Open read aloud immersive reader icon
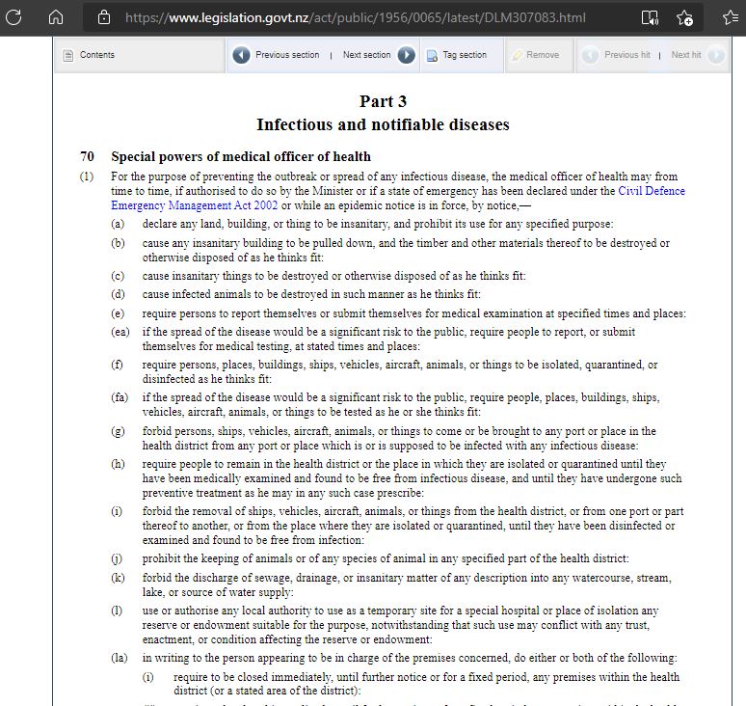 pos(649,17)
